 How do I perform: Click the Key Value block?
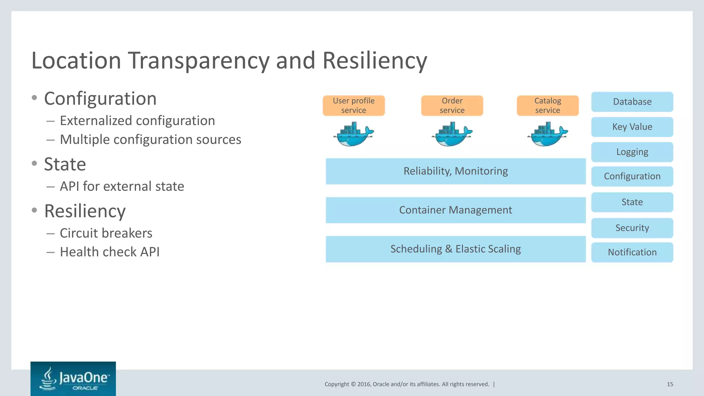tap(632, 127)
